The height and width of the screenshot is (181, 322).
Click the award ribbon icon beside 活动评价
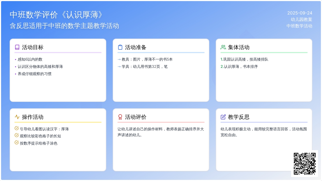click(120, 117)
